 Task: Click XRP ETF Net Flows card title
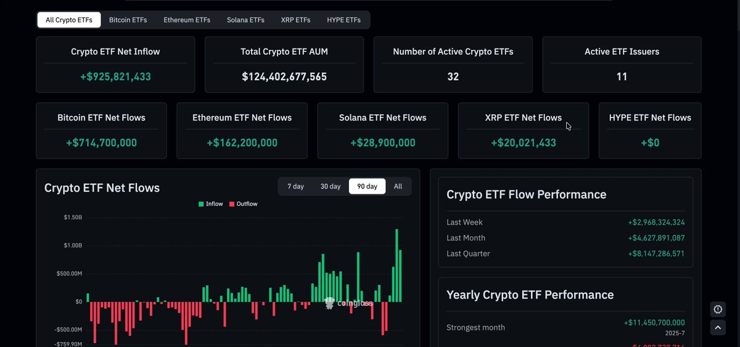click(524, 118)
